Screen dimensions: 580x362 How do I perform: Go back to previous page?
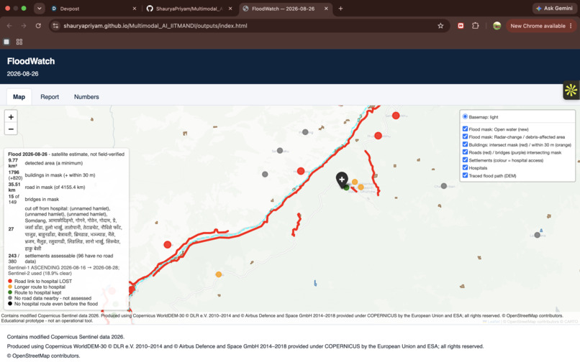[9, 26]
